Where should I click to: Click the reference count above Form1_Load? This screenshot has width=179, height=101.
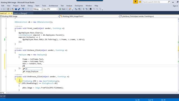point(18,26)
